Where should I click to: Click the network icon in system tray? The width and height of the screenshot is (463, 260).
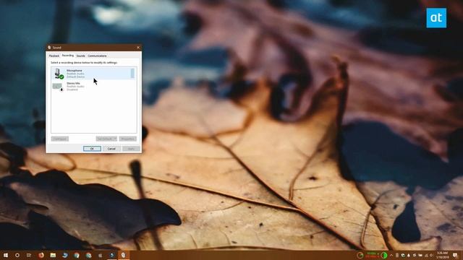pyautogui.click(x=426, y=255)
